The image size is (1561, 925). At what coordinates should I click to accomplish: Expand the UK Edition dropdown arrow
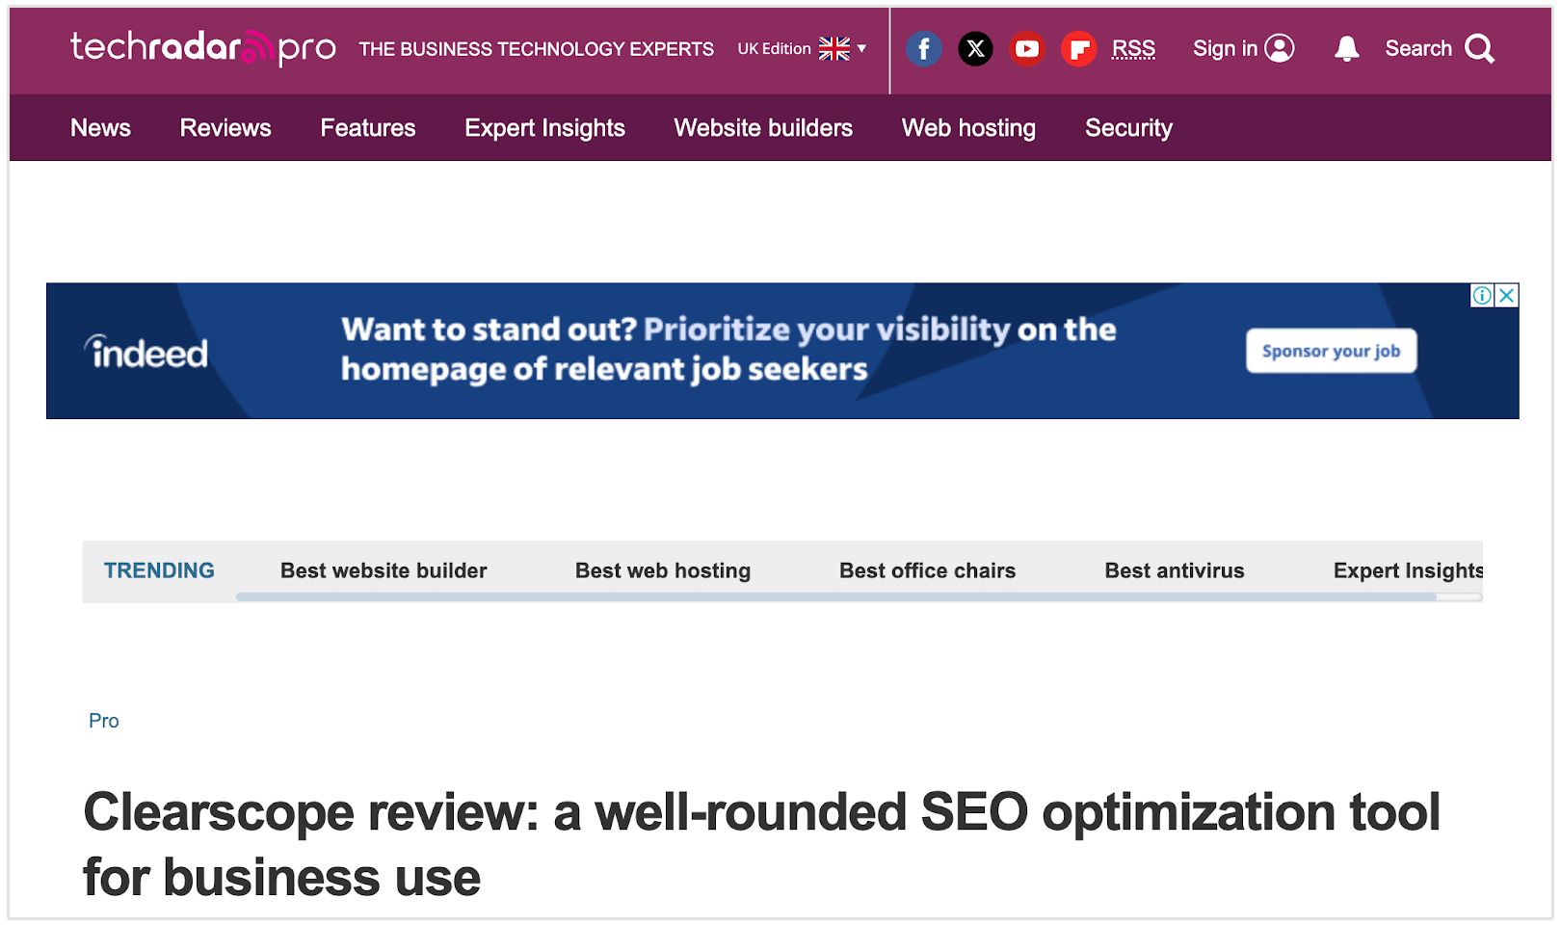[x=861, y=48]
